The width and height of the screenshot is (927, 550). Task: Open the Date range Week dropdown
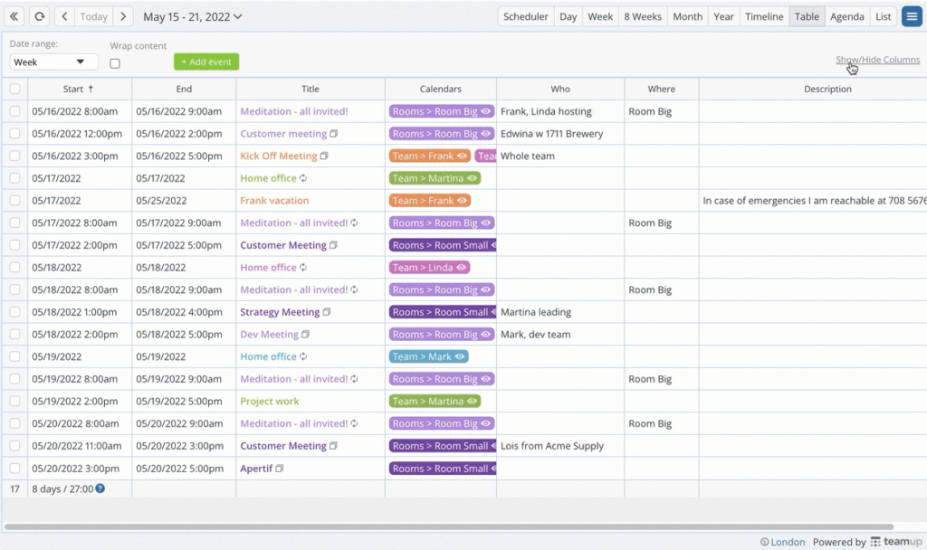53,62
